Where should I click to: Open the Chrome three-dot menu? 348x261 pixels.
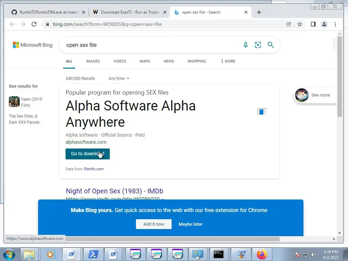tap(335, 24)
